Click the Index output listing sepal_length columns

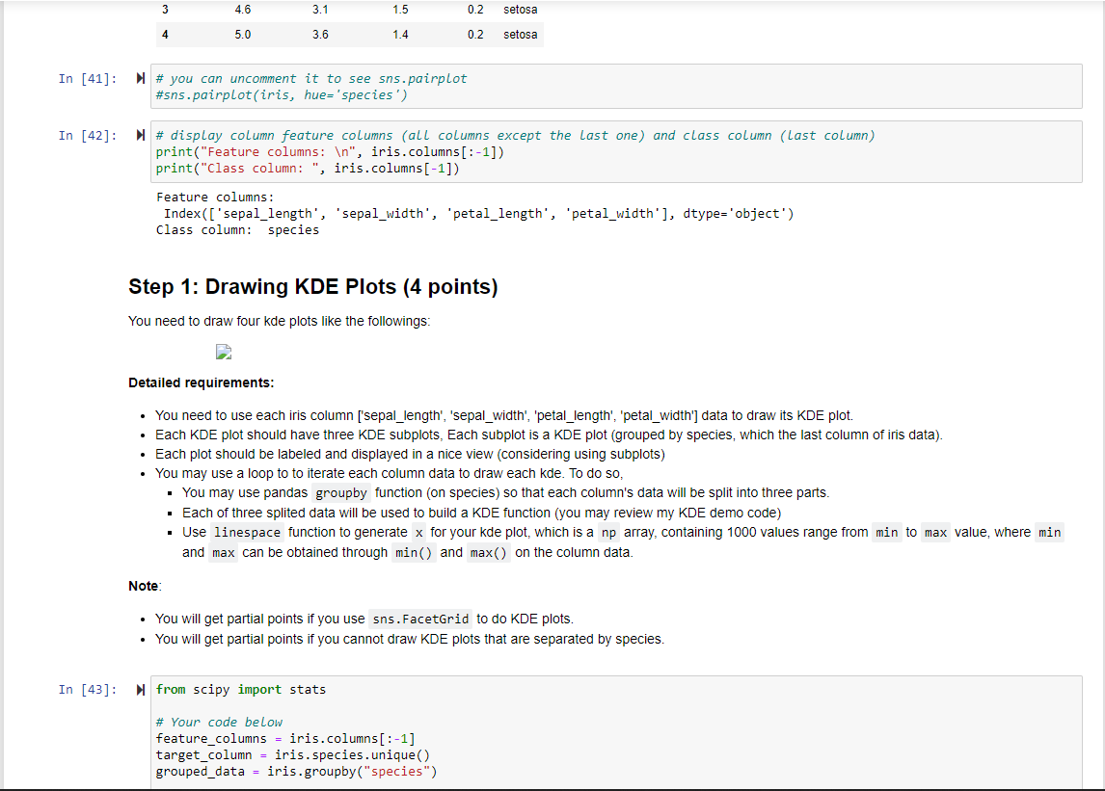[478, 214]
